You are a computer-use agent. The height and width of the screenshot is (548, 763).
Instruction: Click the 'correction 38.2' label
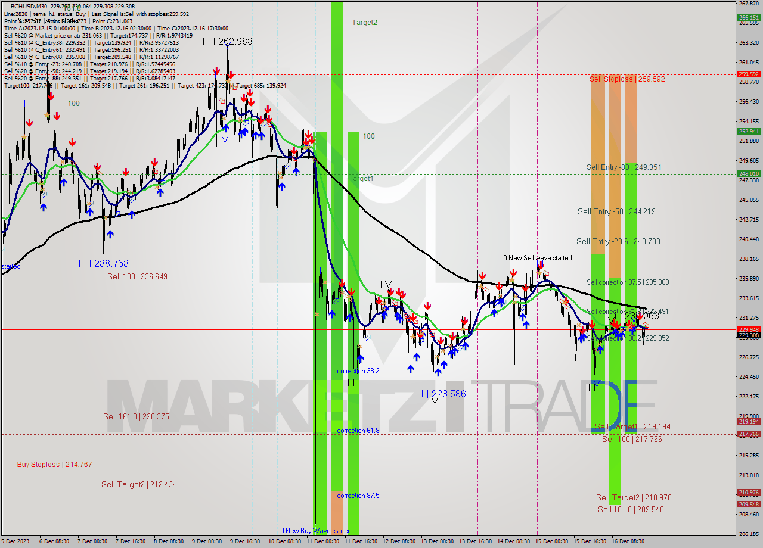pos(358,370)
